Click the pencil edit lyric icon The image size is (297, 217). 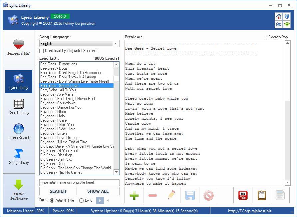coord(171,195)
